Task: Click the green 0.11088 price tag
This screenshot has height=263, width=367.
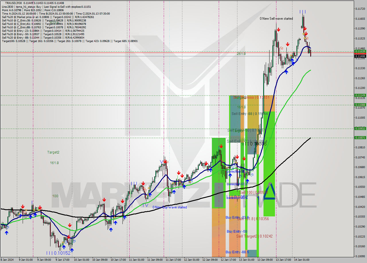Action: click(360, 105)
